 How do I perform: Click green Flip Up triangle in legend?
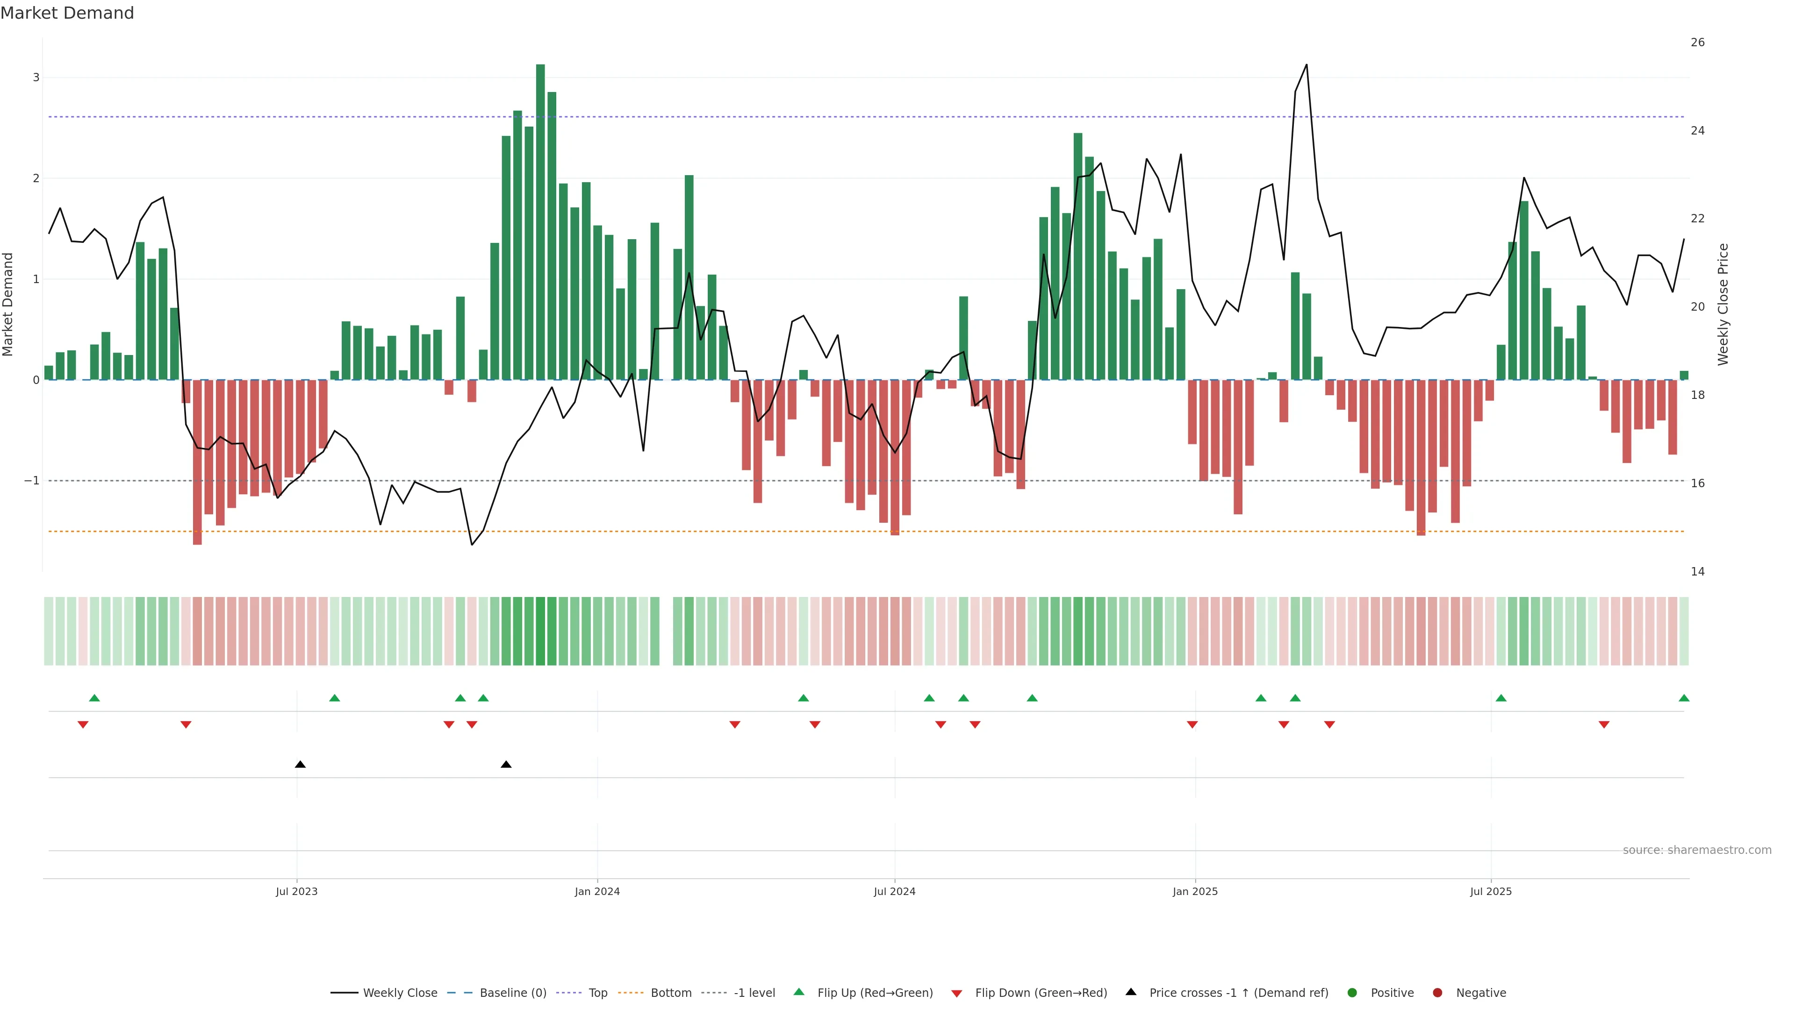click(799, 992)
